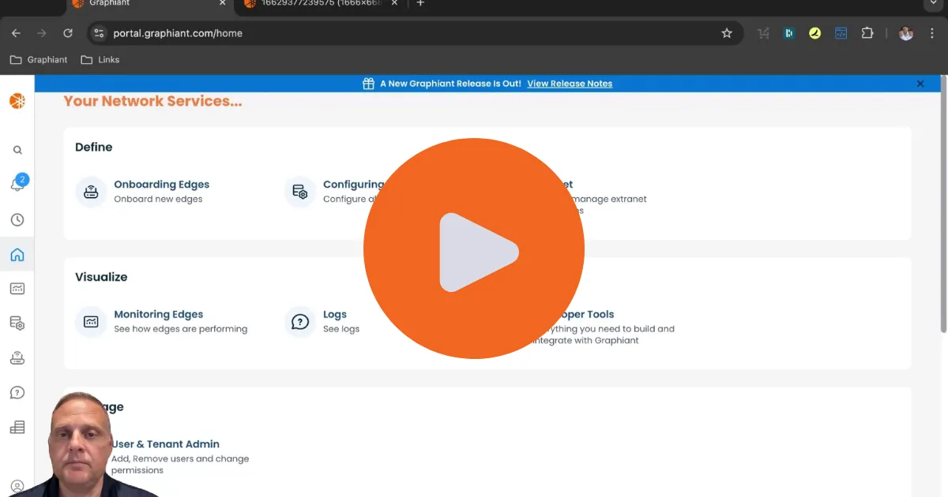Open the Configuring link under Define

(353, 185)
